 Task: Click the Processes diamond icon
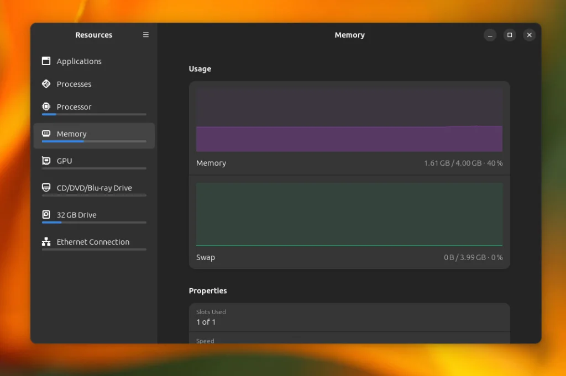click(x=46, y=83)
